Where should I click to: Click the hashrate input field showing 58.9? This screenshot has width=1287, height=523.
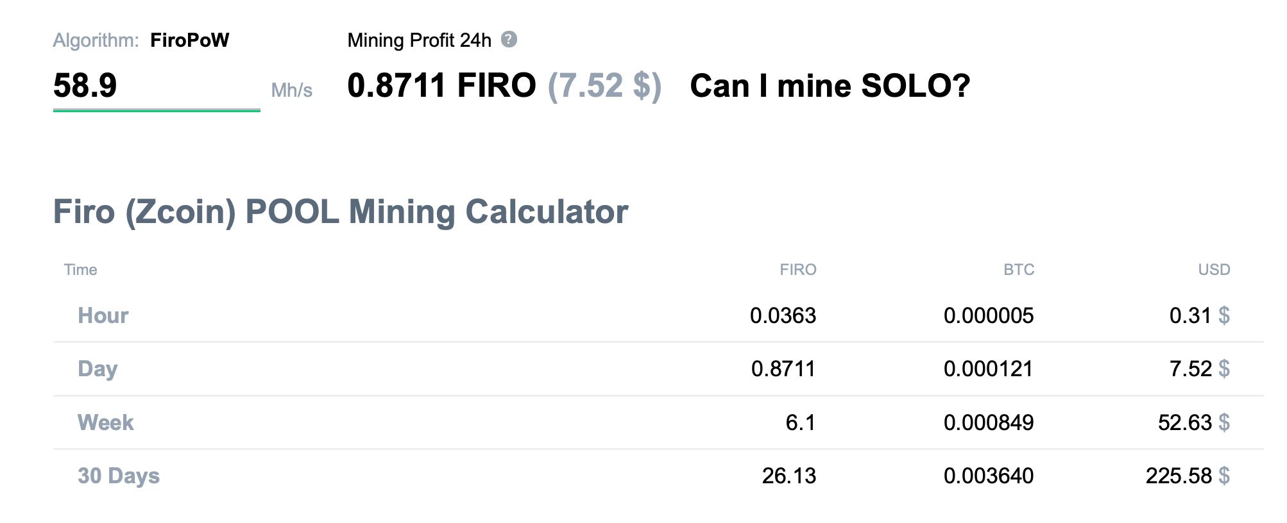coord(156,86)
